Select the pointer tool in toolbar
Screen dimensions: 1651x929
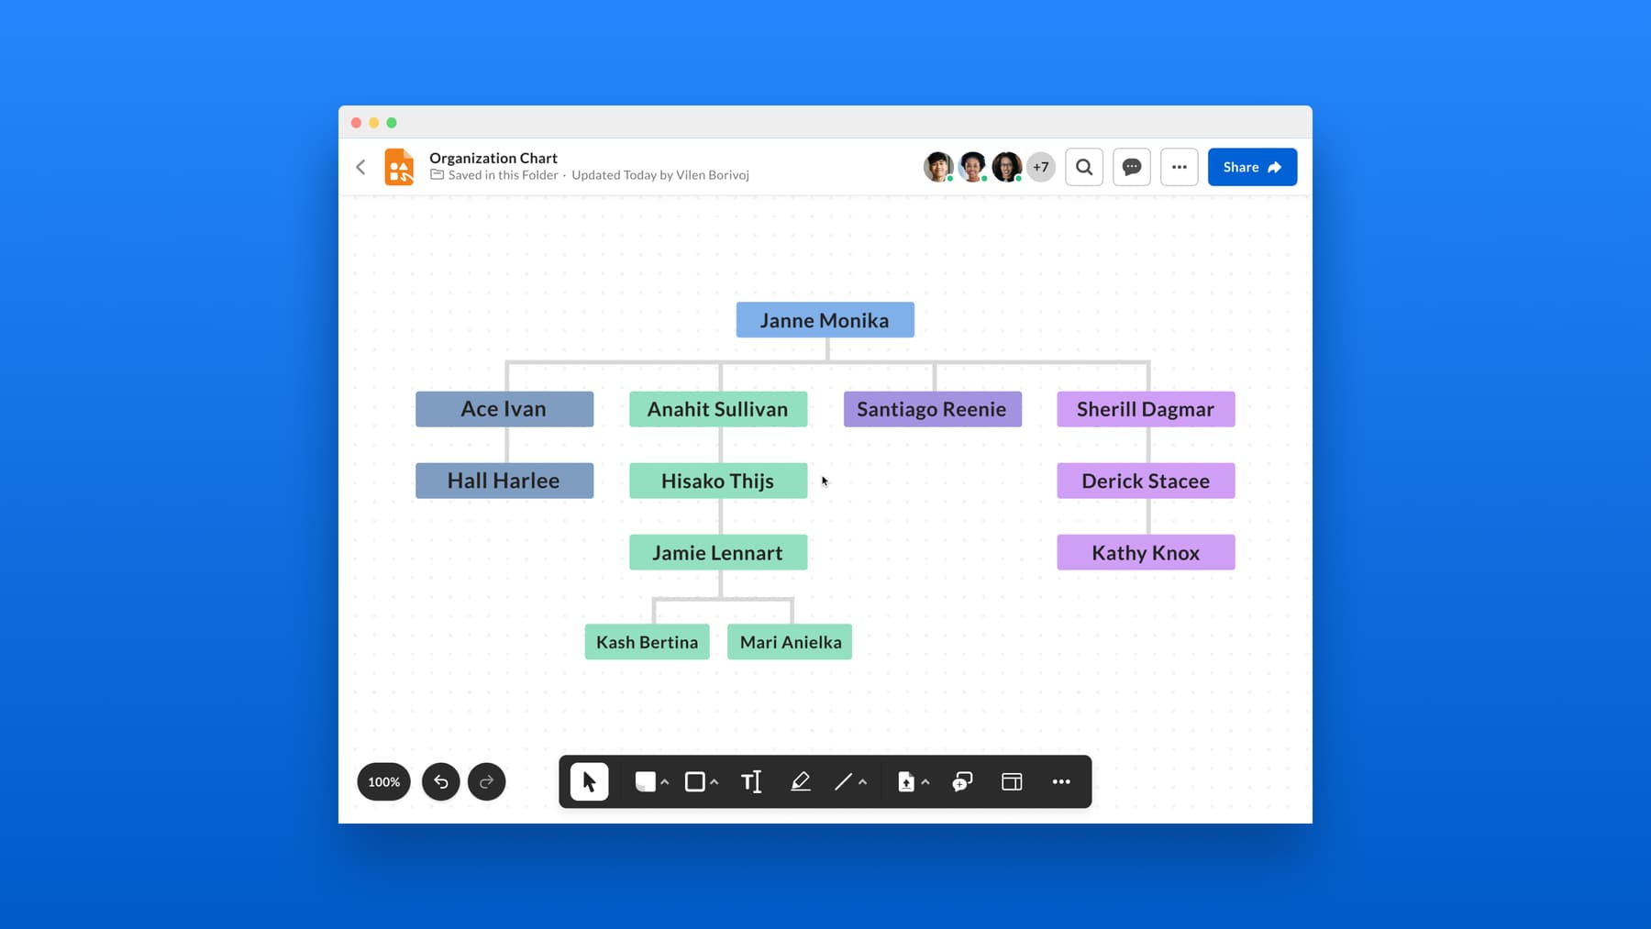click(589, 781)
